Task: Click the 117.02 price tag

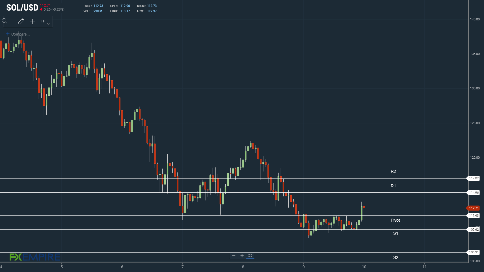Action: (473, 178)
